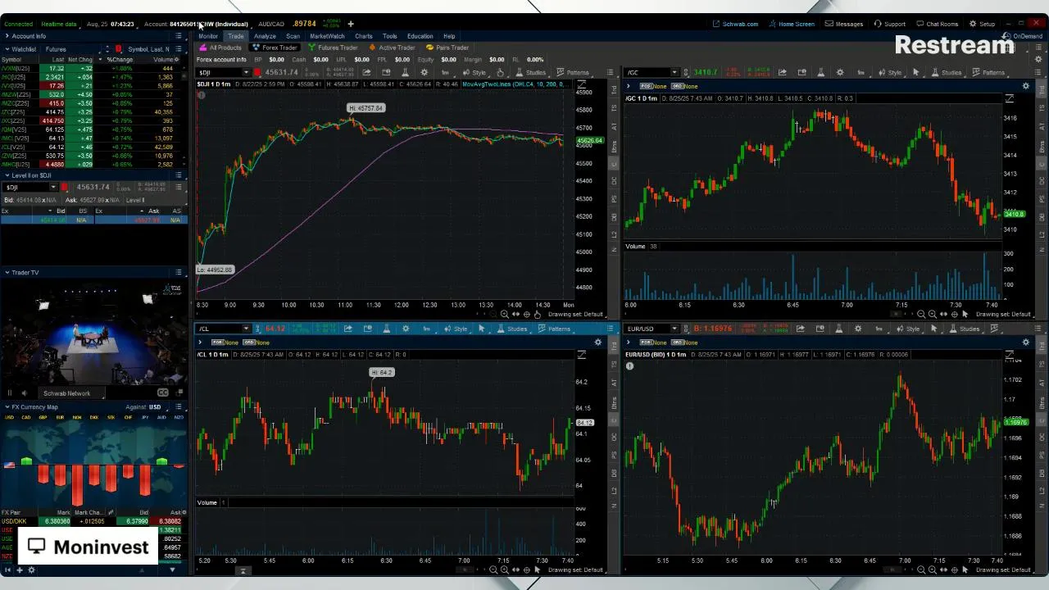This screenshot has width=1049, height=590.
Task: Open left sidebar settings gear at bottom
Action: 32,570
